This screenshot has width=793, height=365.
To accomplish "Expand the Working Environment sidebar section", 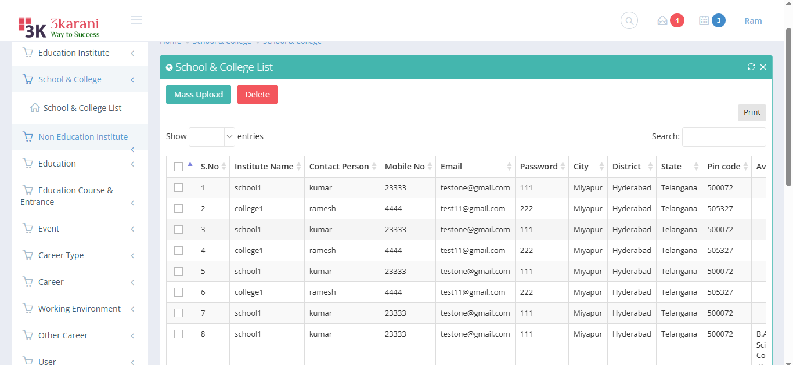I will pyautogui.click(x=79, y=309).
